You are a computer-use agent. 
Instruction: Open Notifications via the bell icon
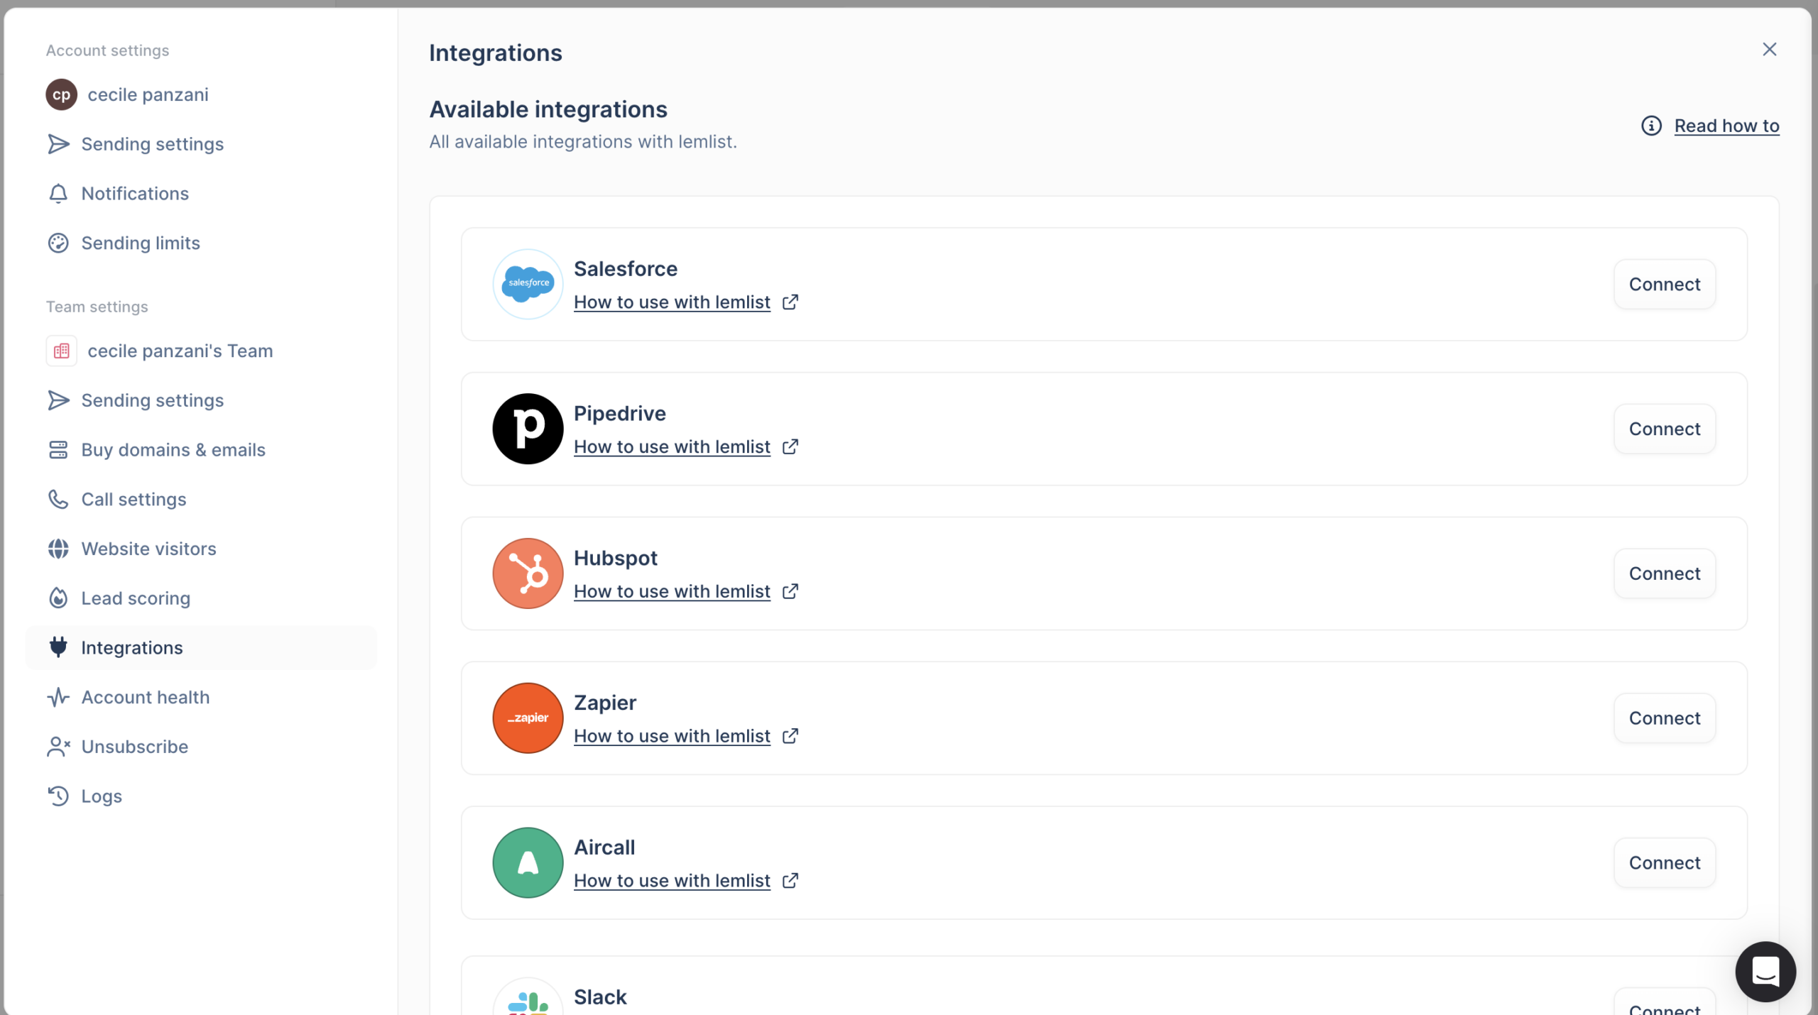pyautogui.click(x=58, y=193)
